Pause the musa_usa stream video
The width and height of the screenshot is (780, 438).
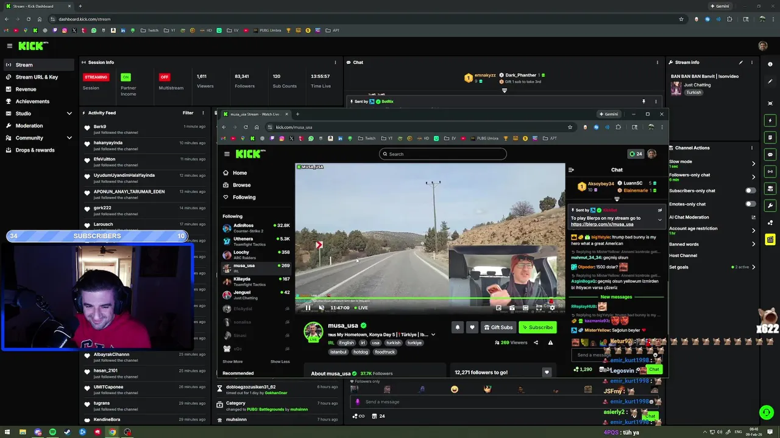[308, 308]
